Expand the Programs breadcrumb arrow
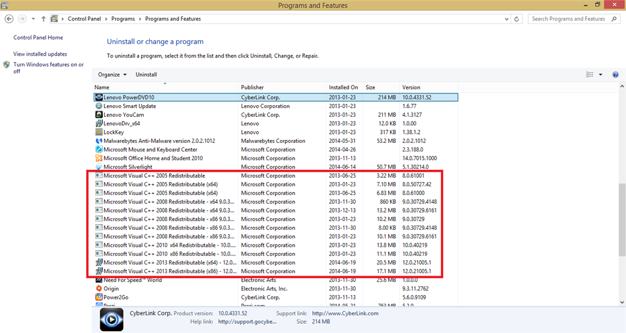Image resolution: width=626 pixels, height=333 pixels. 140,19
